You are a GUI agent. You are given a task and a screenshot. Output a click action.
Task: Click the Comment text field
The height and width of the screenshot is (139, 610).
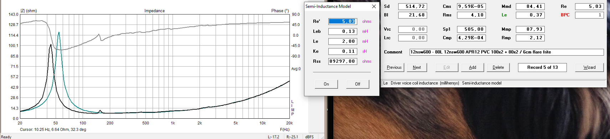click(x=507, y=52)
